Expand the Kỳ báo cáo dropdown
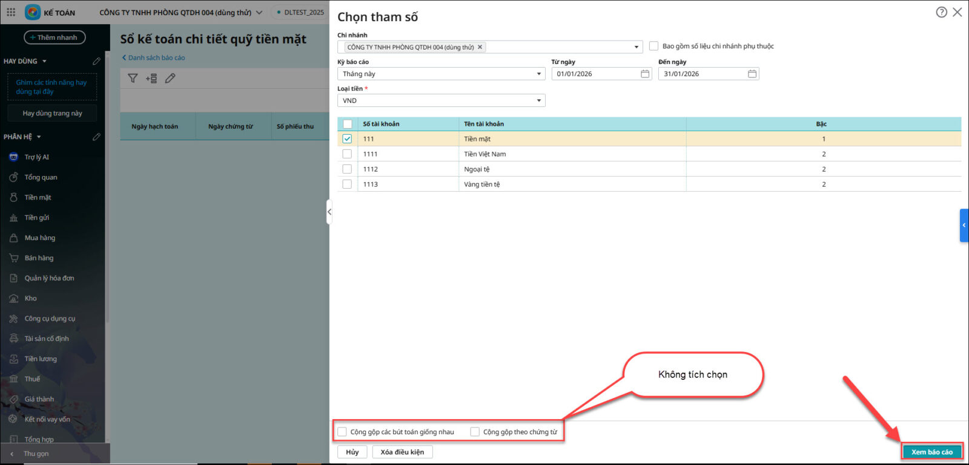Screen dimensions: 969x465 click(538, 74)
